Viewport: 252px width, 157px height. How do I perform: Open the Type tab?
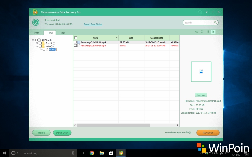(50, 33)
